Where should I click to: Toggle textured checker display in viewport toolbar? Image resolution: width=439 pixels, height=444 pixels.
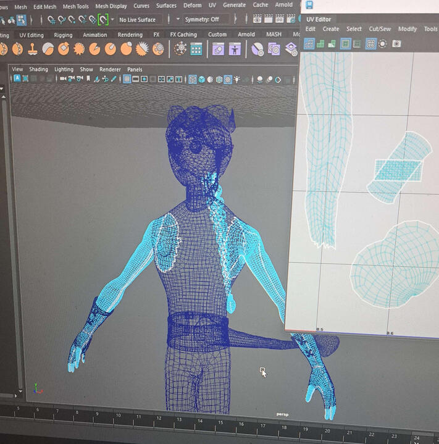pyautogui.click(x=228, y=80)
